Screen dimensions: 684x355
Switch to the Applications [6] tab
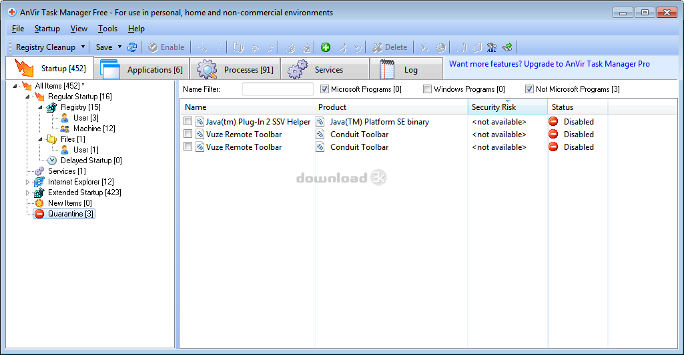[142, 69]
